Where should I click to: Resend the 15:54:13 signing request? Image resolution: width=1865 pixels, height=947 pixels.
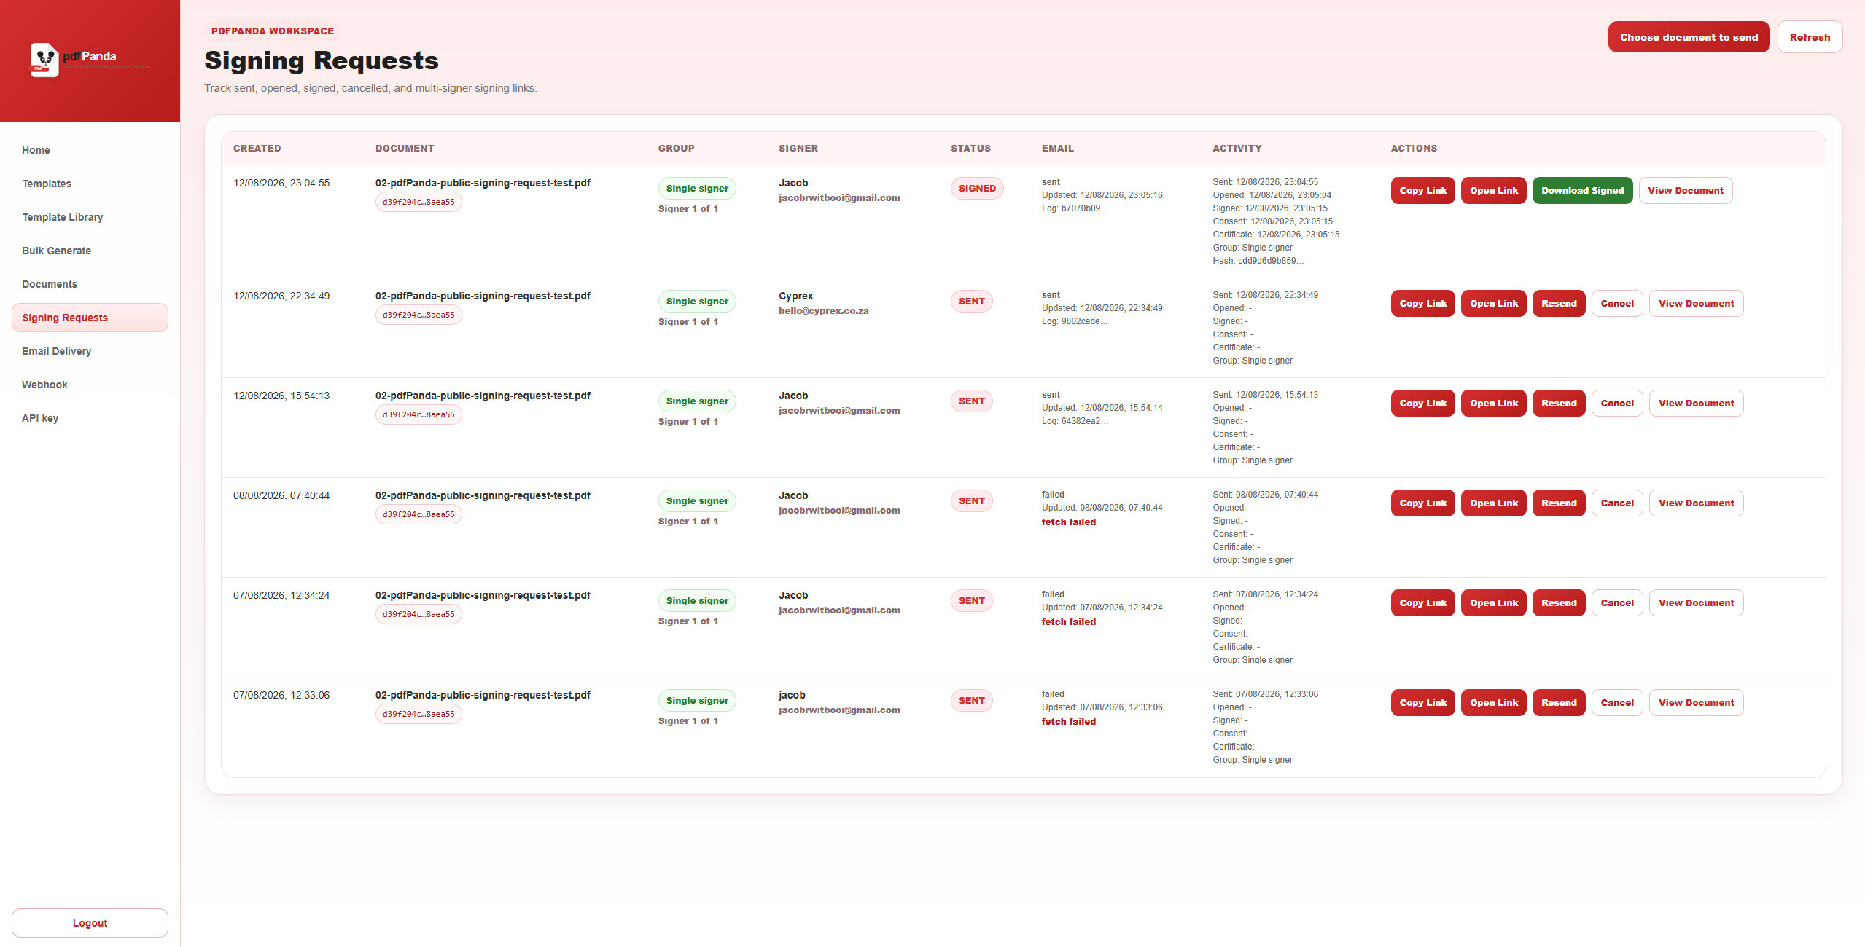coord(1559,404)
